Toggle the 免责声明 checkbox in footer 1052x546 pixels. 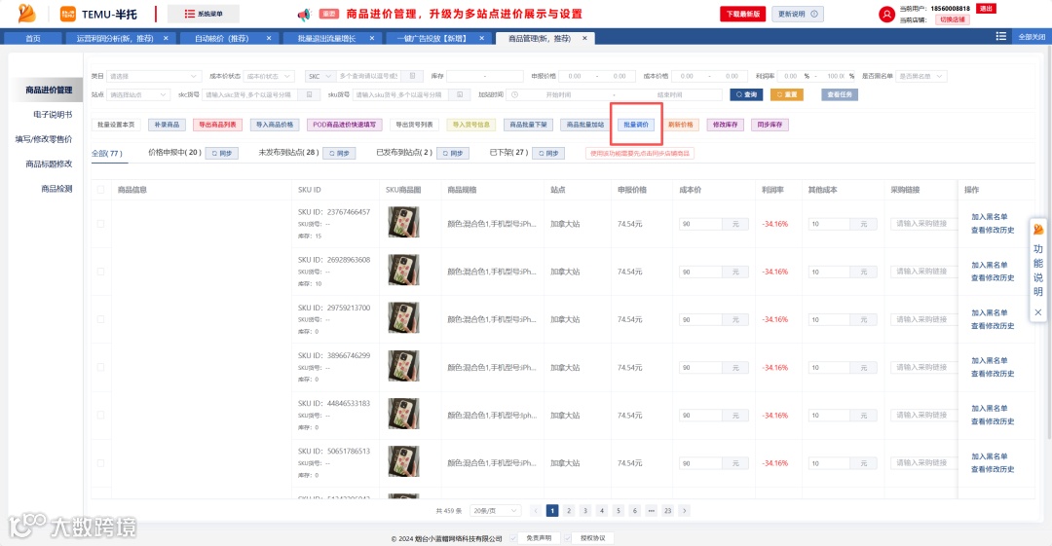click(x=512, y=538)
